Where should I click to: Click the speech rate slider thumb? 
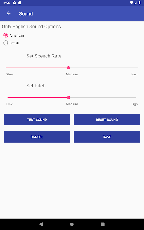click(68, 68)
